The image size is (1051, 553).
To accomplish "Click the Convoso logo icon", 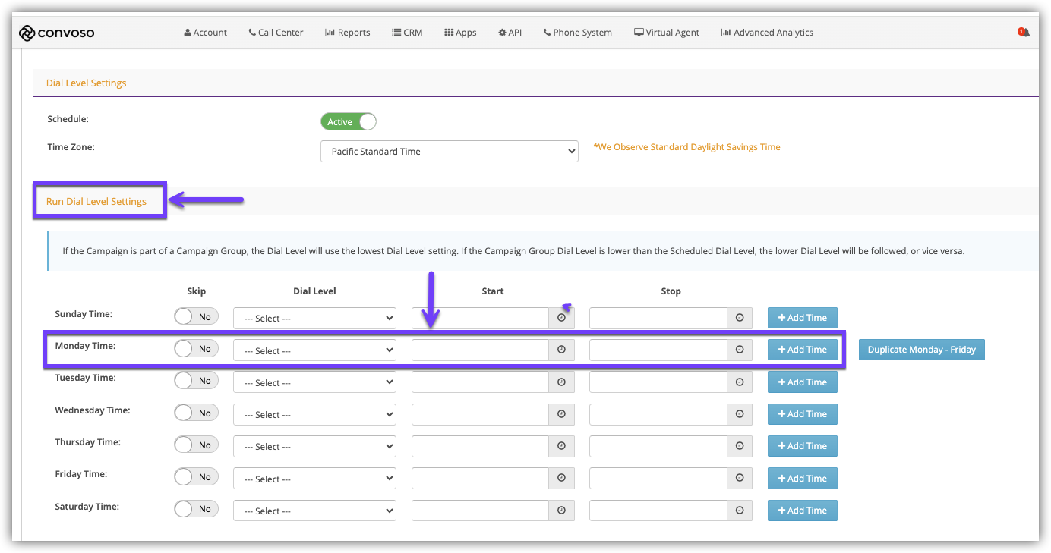I will click(27, 33).
